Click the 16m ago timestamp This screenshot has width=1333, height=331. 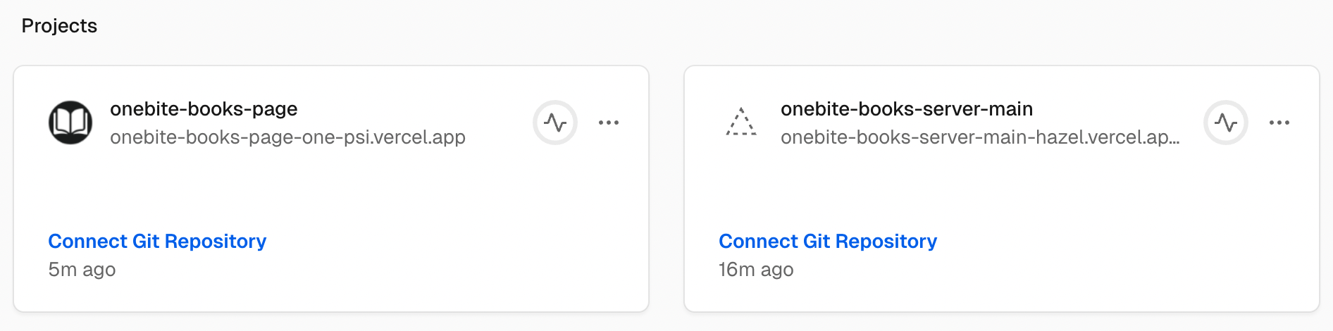[x=756, y=270]
